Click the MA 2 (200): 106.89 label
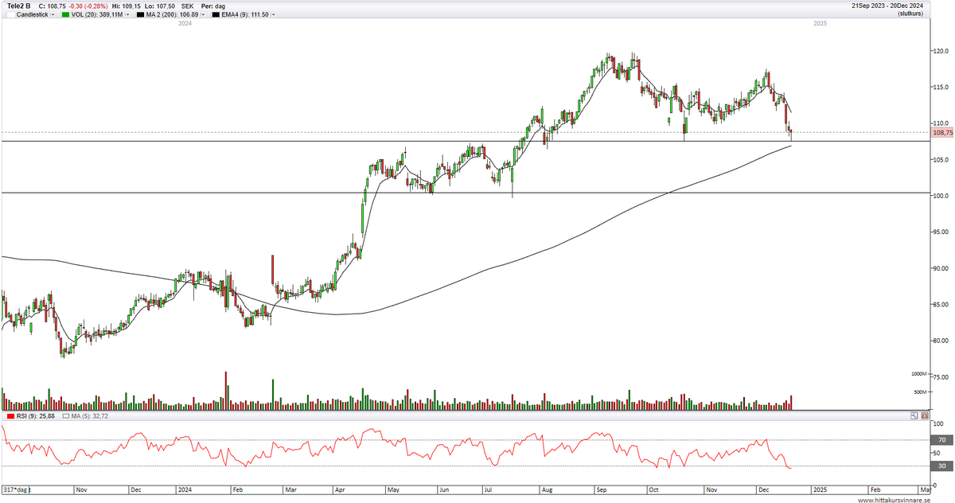Screen dimensions: 955x503 coord(172,14)
